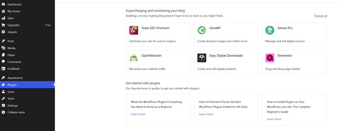Click the Comments speech bubble icon
Image resolution: width=339 pixels, height=131 pixels.
coord(3,62)
